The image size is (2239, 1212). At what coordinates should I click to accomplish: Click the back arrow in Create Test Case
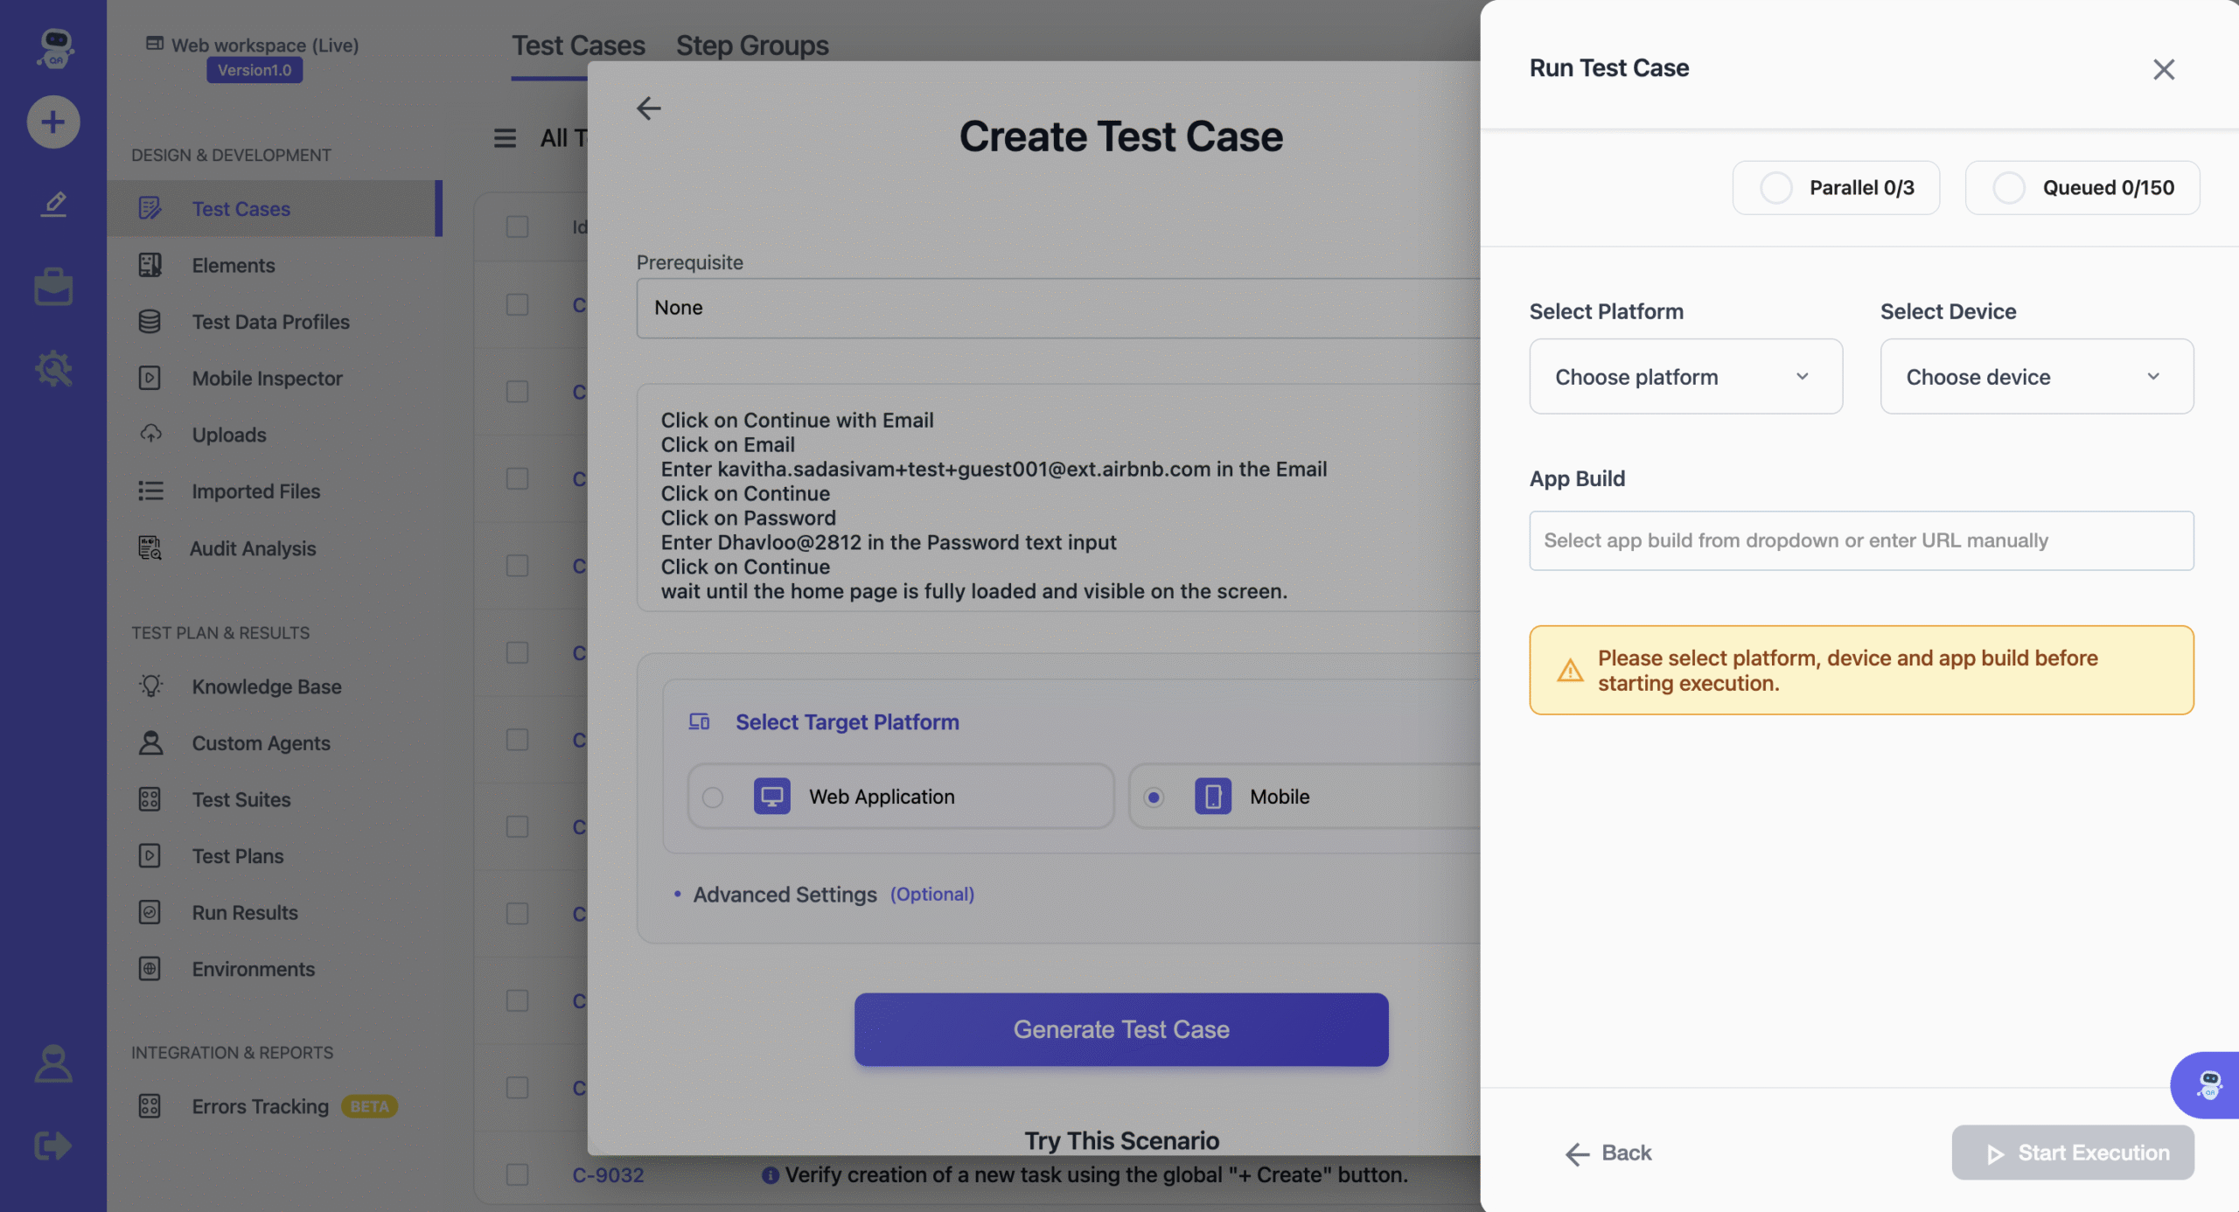coord(648,108)
